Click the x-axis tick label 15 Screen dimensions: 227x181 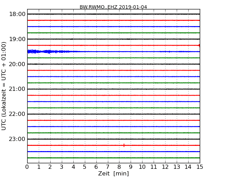(200, 167)
